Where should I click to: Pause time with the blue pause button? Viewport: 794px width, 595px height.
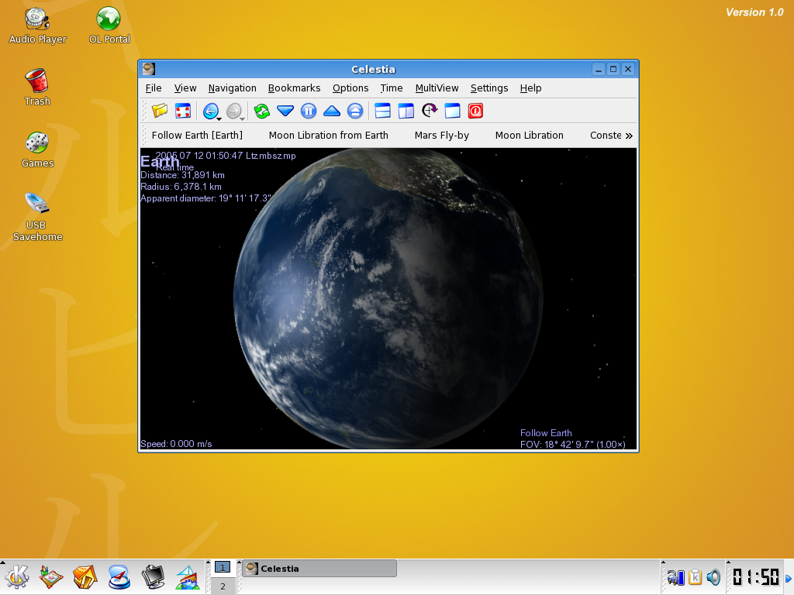tap(309, 111)
